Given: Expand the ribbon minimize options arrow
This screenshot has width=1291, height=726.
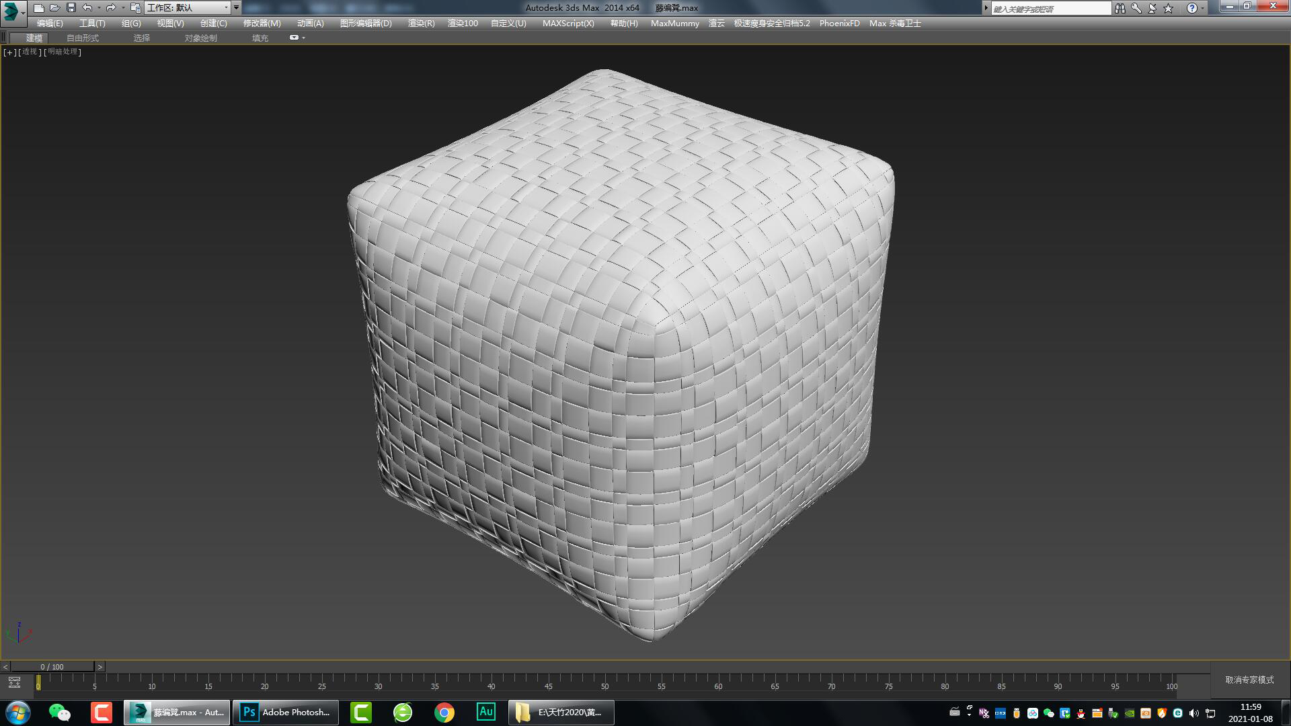Looking at the screenshot, I should (304, 38).
